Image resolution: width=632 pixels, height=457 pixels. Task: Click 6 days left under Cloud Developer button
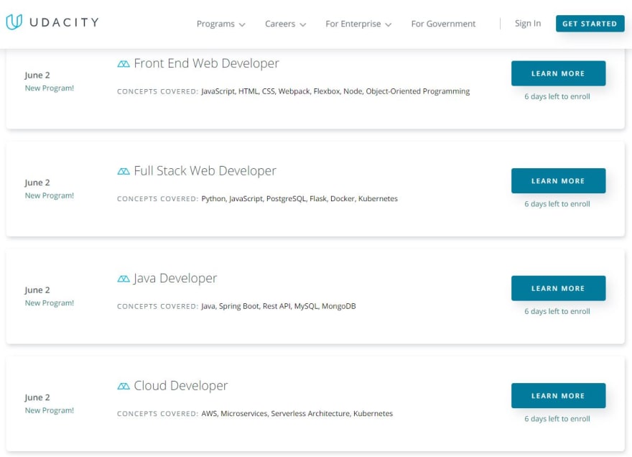click(x=557, y=419)
